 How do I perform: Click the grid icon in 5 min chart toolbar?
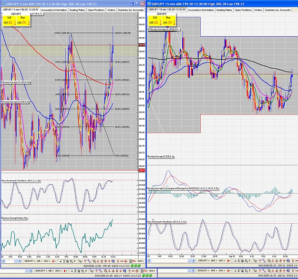68,261
